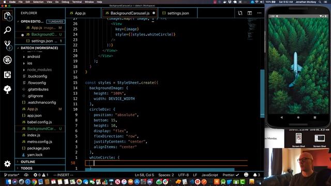Change indentation via Spaces: 2
331x186 pixels.
coord(166,175)
